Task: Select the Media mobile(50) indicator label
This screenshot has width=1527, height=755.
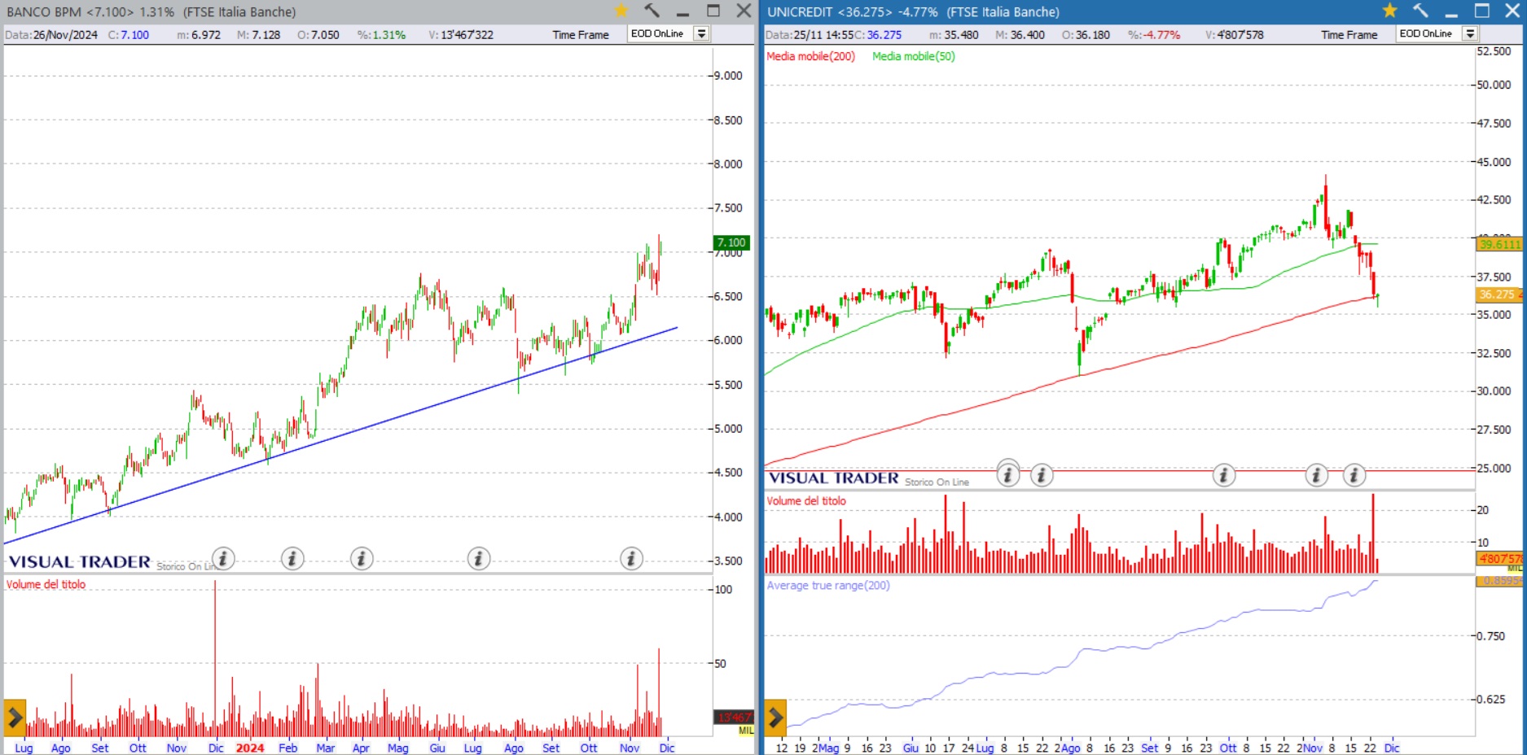Action: 913,56
